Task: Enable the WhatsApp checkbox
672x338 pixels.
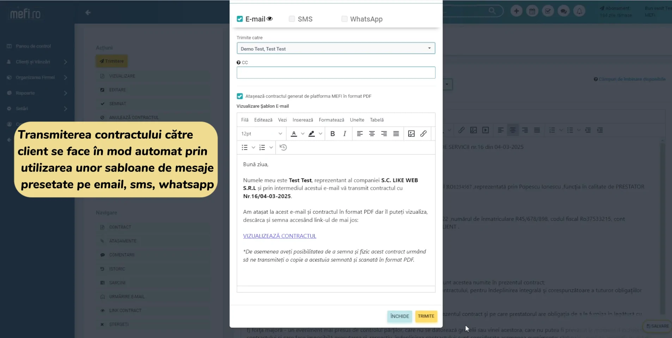Action: click(x=344, y=19)
